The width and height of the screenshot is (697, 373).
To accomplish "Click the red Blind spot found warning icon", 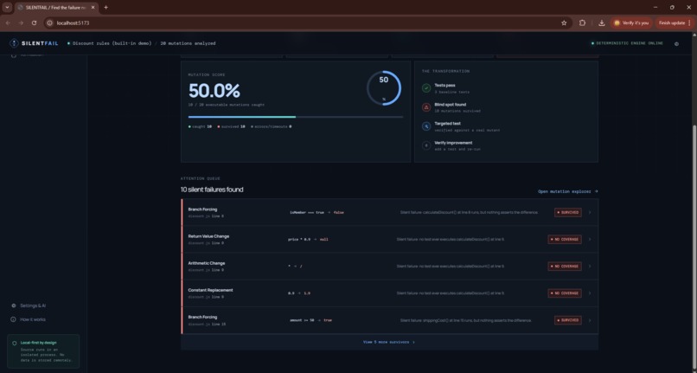I will click(426, 107).
